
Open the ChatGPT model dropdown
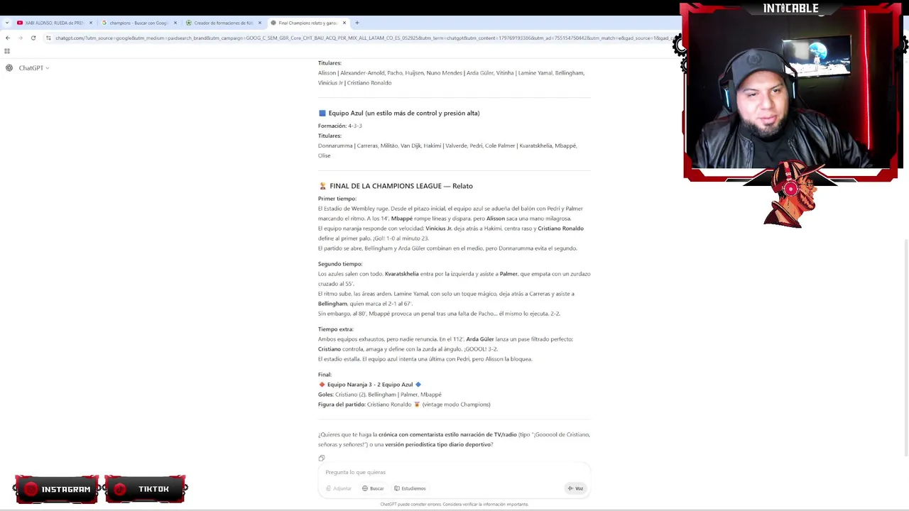pos(34,68)
